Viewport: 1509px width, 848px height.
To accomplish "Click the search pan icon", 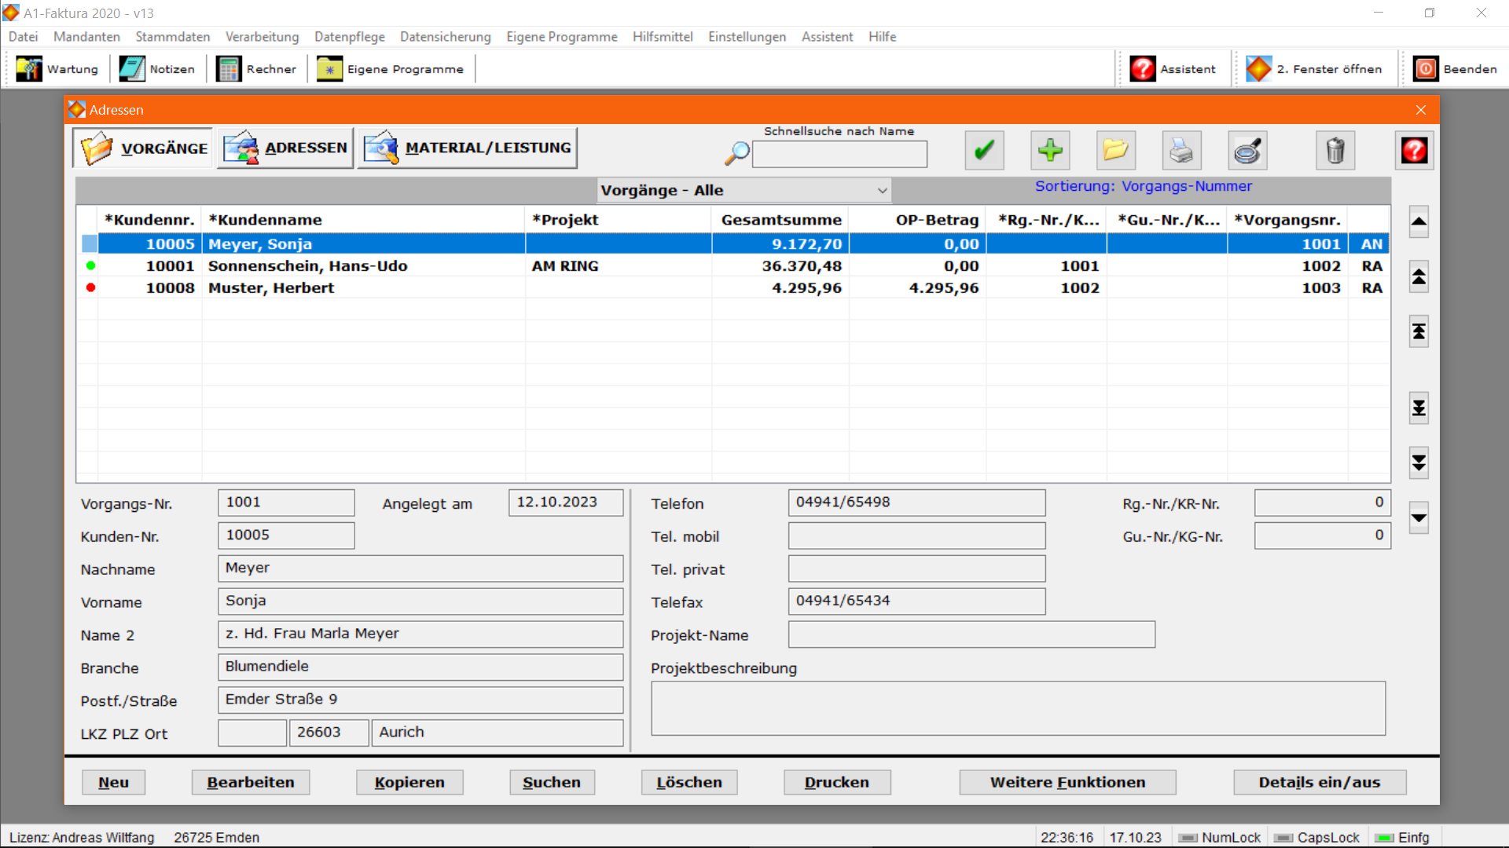I will pos(1247,150).
